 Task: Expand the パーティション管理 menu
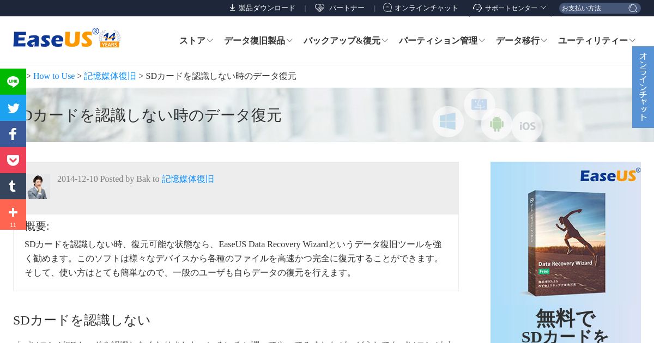point(442,41)
